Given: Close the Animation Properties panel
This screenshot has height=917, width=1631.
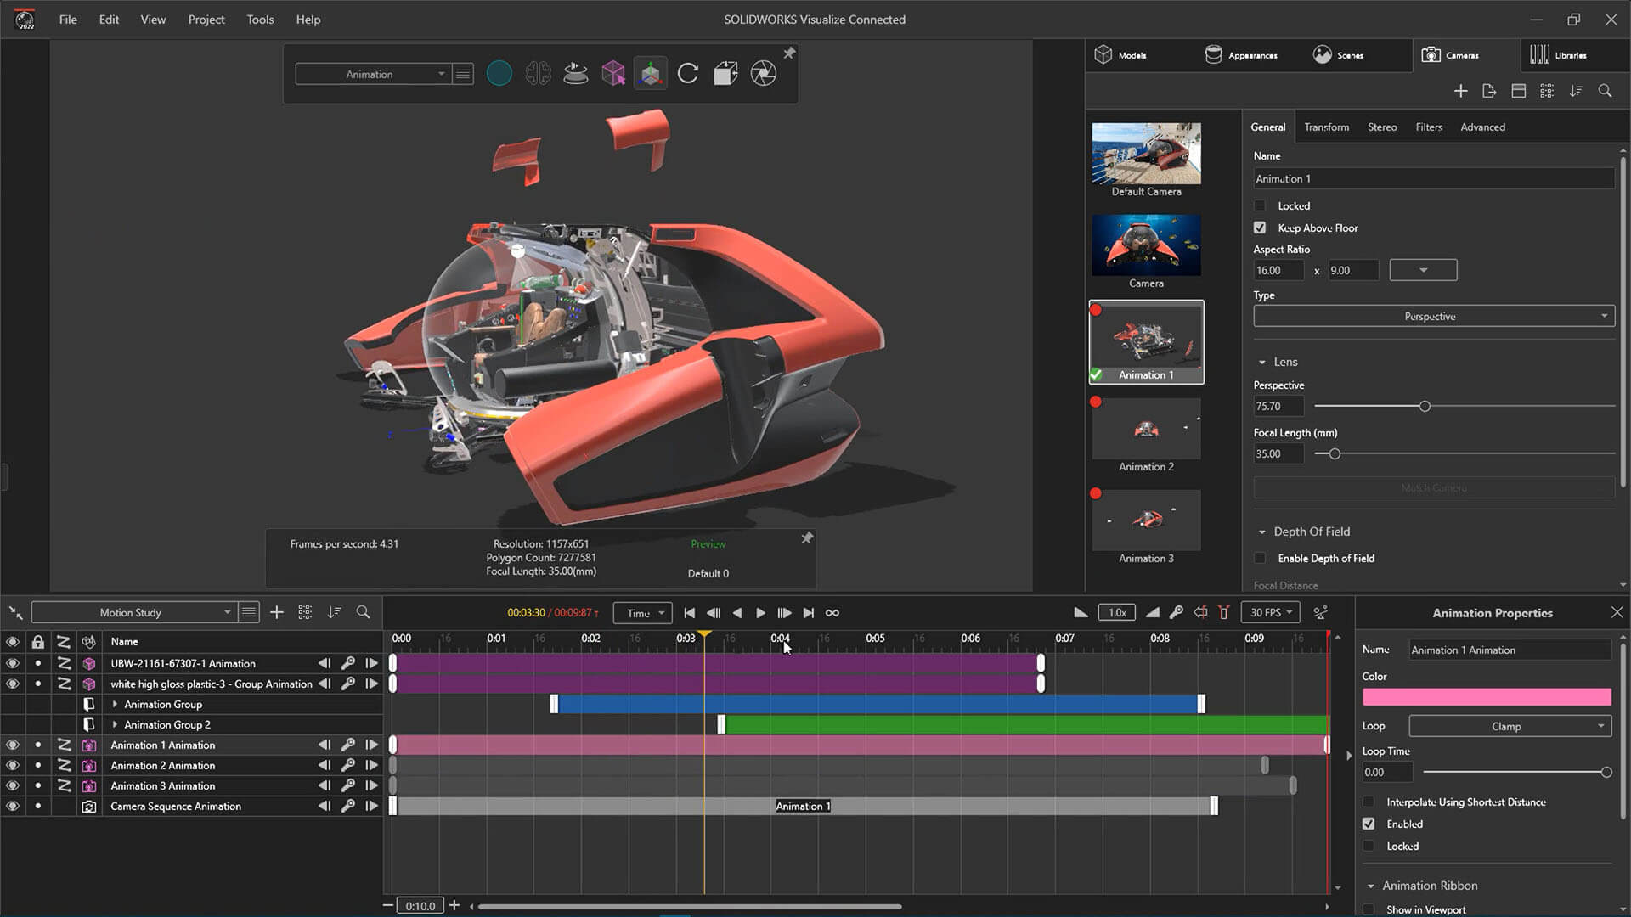Looking at the screenshot, I should 1617,612.
